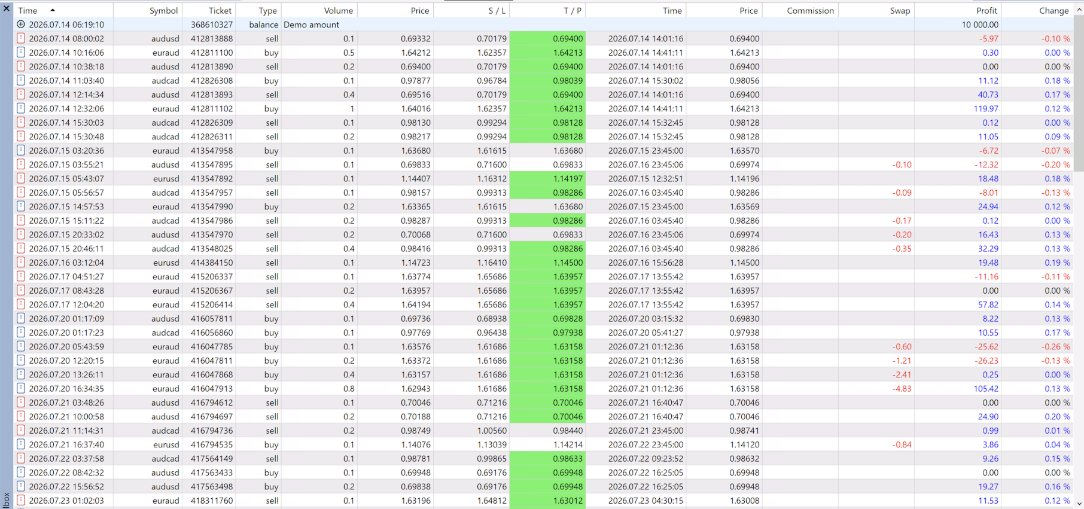Select the close time 2026.07.14 15:30:02
1084x509 pixels.
point(645,81)
